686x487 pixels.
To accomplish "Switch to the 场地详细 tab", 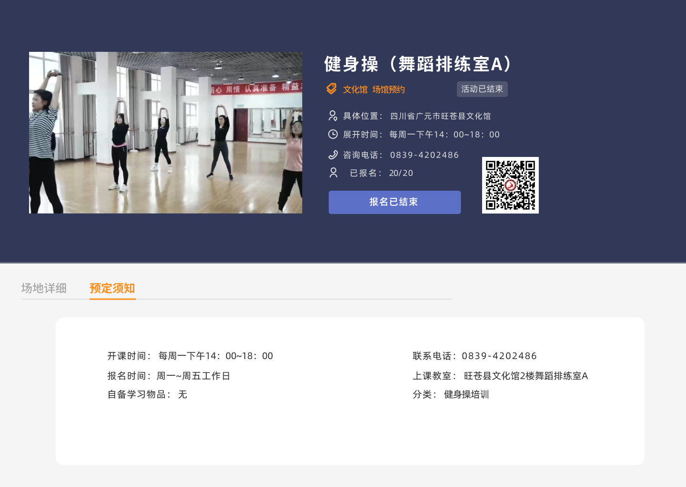I will click(x=44, y=288).
